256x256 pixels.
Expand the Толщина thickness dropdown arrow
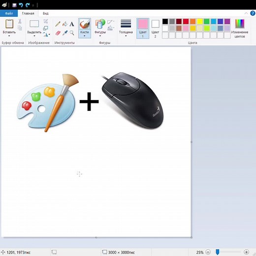click(x=126, y=36)
